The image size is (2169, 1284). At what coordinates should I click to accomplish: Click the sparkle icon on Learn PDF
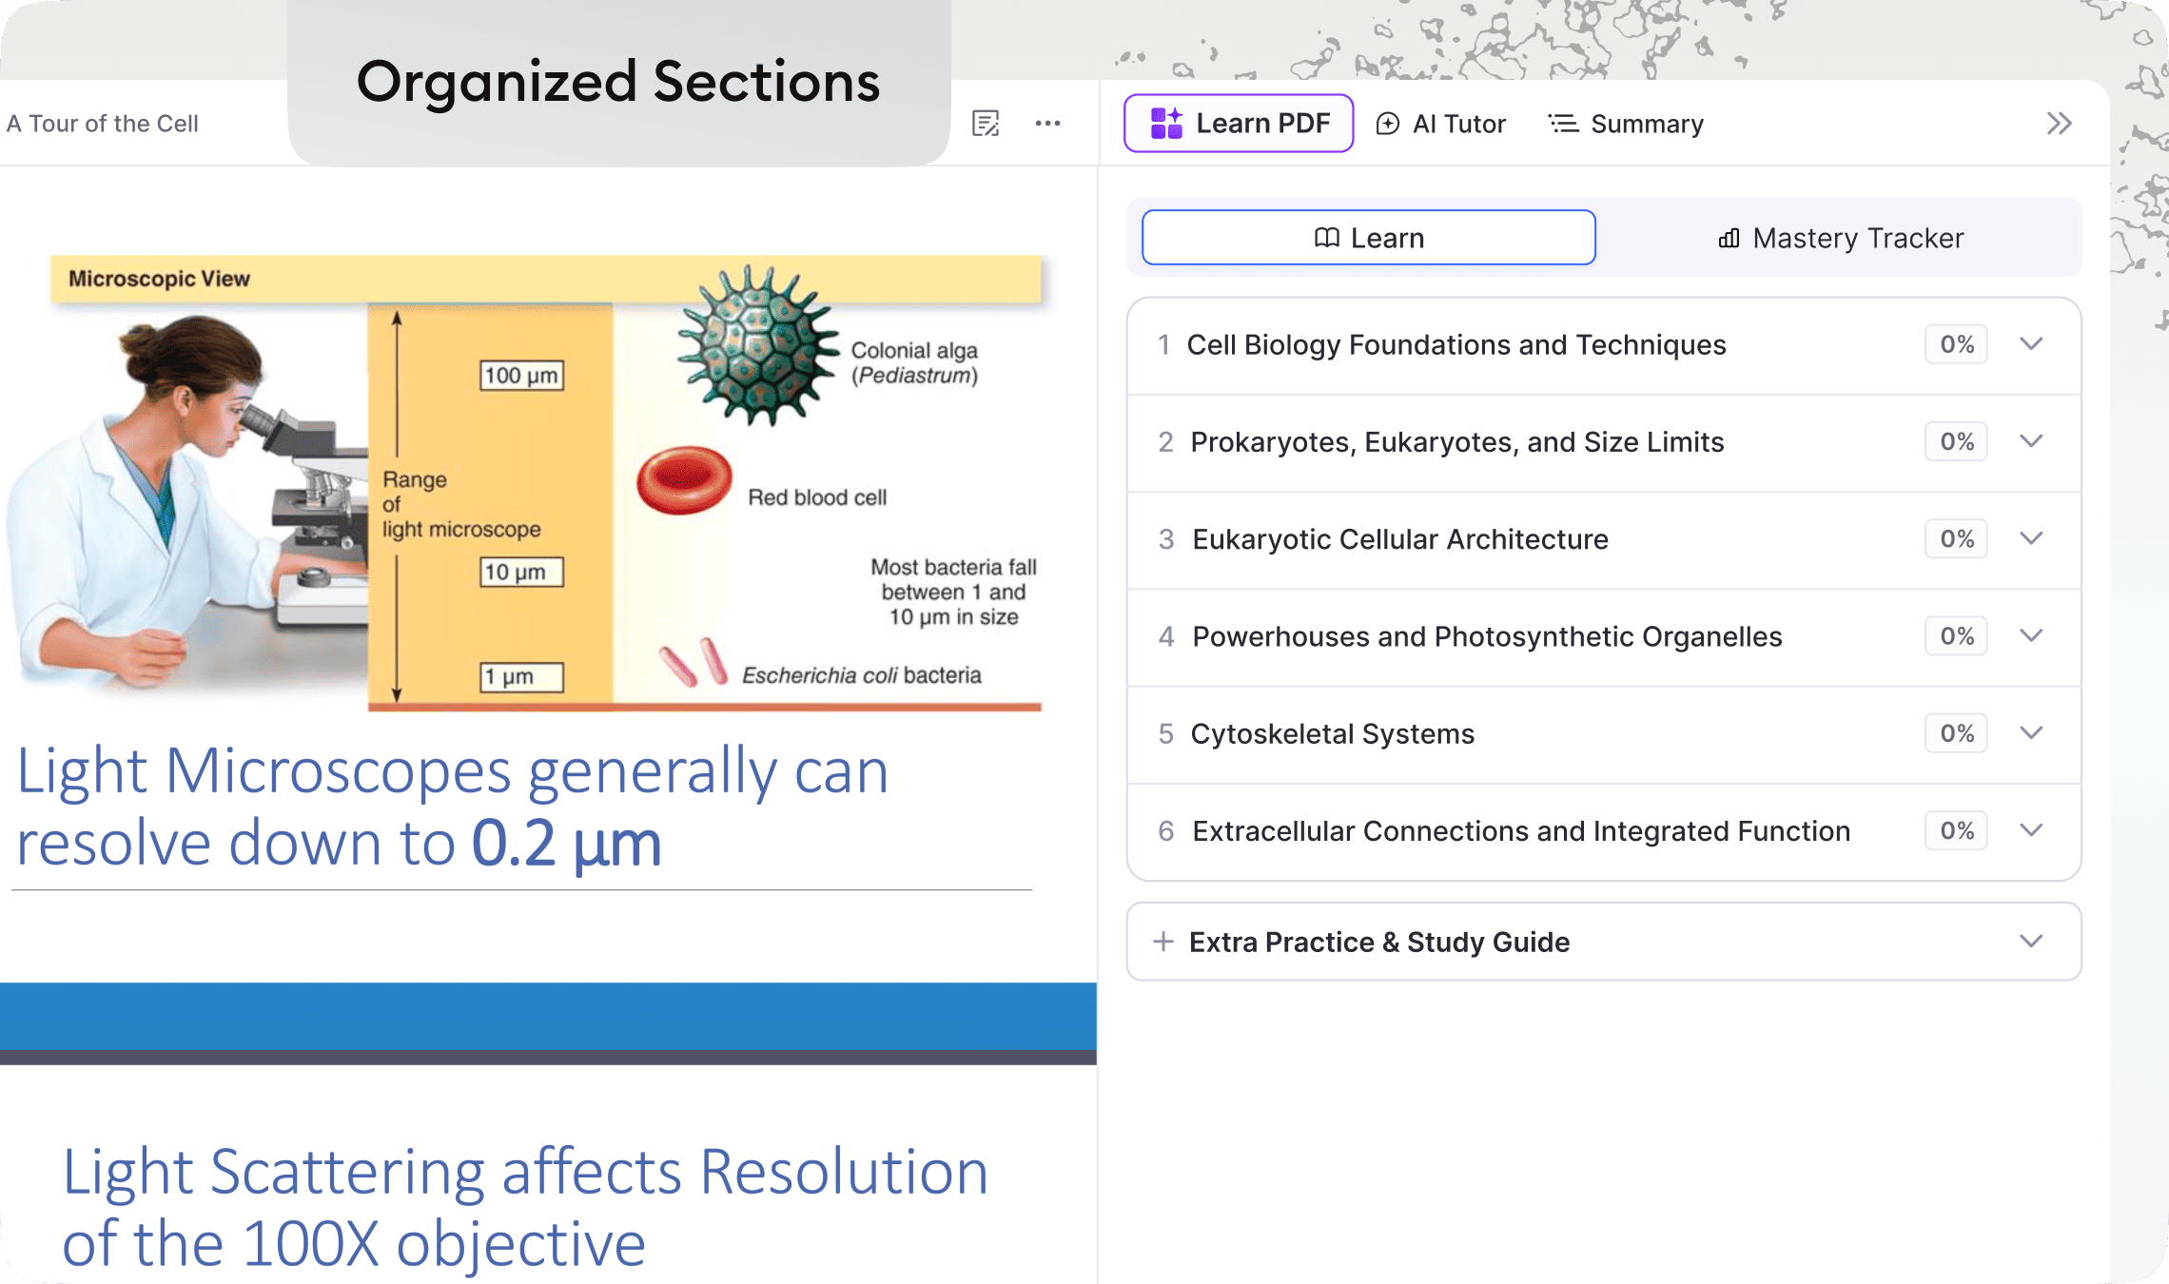click(1166, 123)
